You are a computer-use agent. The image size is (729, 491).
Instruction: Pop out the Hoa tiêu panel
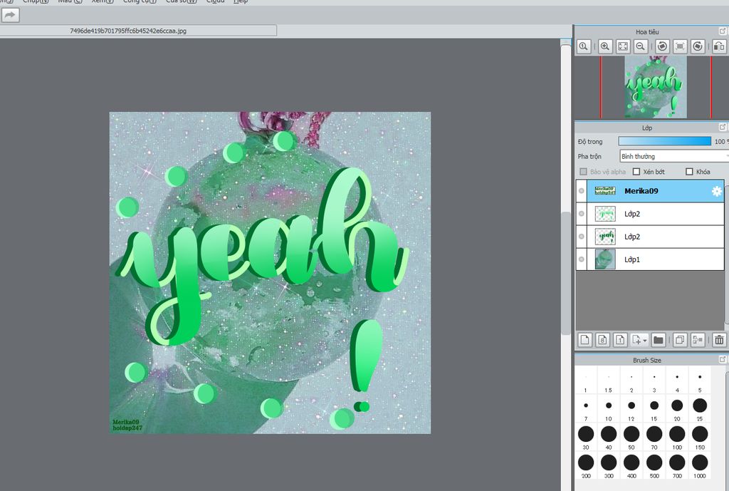click(723, 31)
